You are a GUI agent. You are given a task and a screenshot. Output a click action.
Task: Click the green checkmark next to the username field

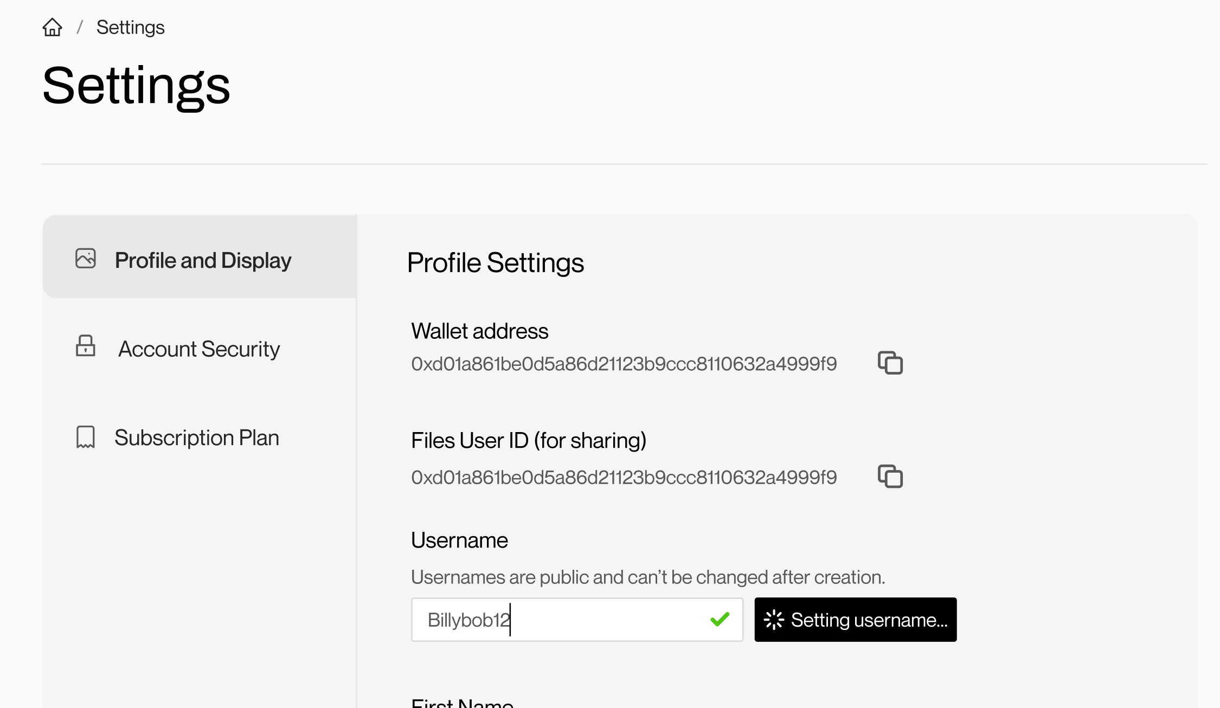[x=720, y=619]
